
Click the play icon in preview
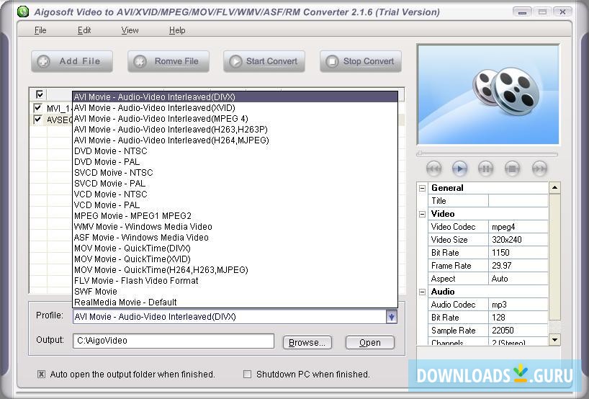460,169
